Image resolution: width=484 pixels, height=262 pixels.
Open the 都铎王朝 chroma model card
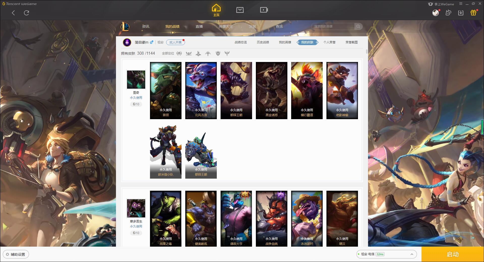[x=201, y=150]
